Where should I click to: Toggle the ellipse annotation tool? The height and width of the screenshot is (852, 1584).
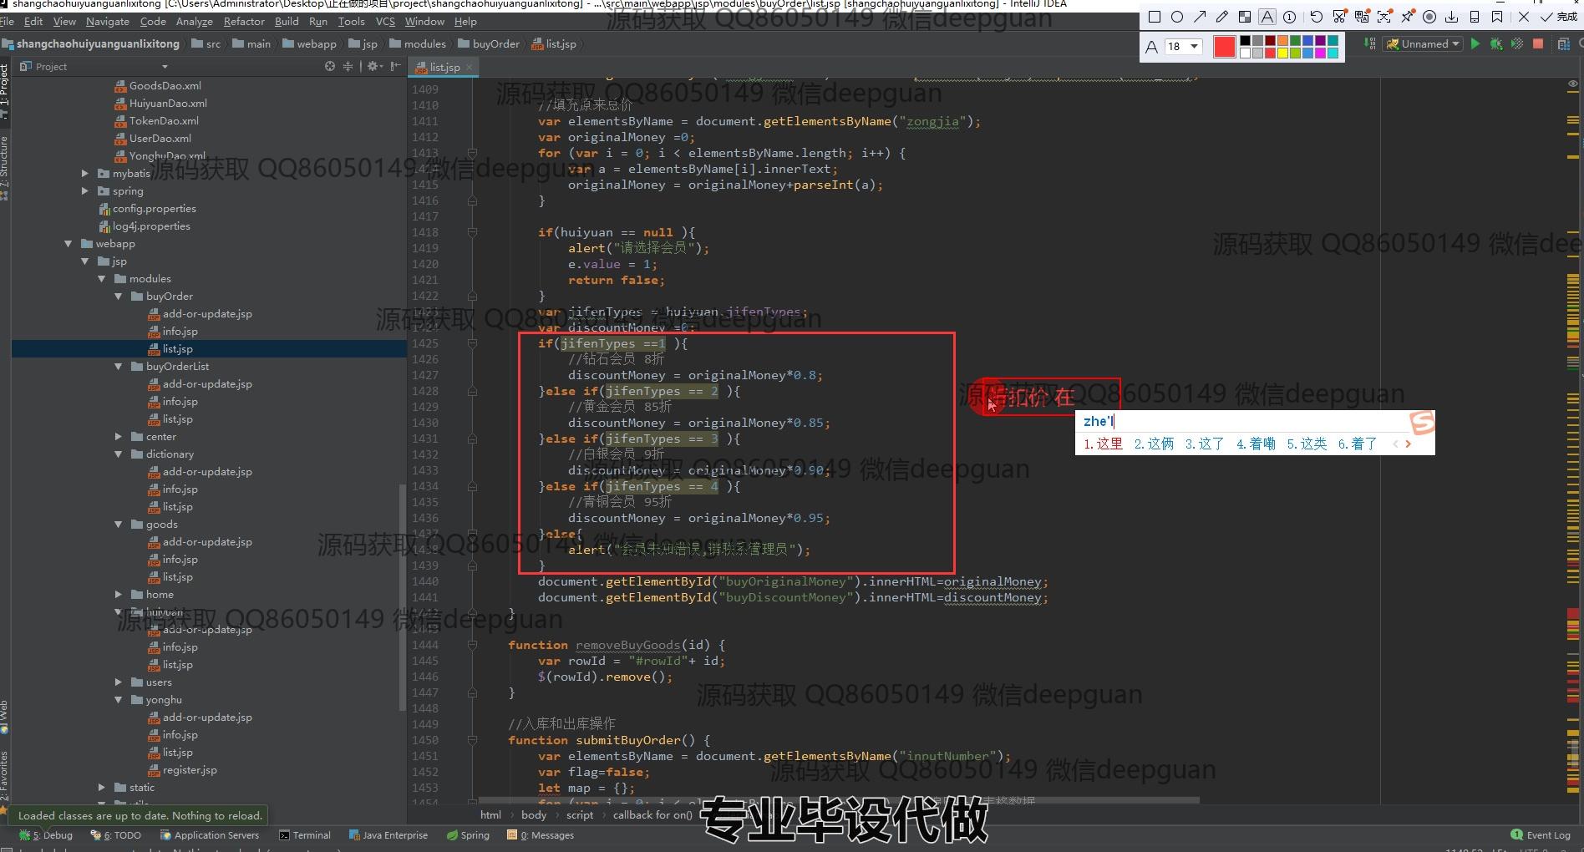[x=1177, y=17]
